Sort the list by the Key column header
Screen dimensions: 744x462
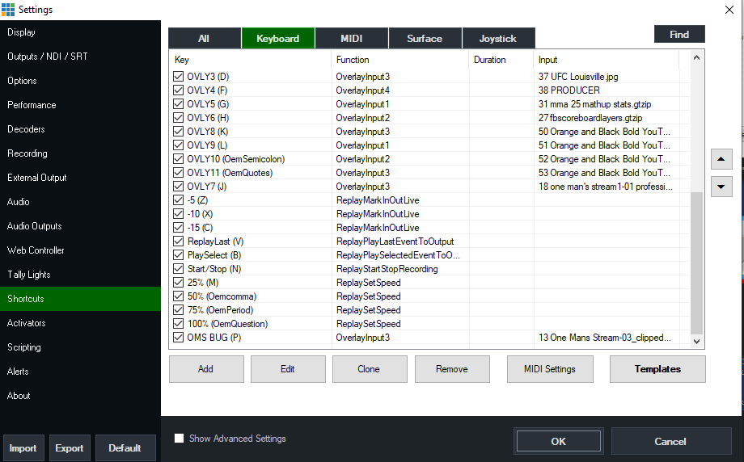(x=251, y=60)
